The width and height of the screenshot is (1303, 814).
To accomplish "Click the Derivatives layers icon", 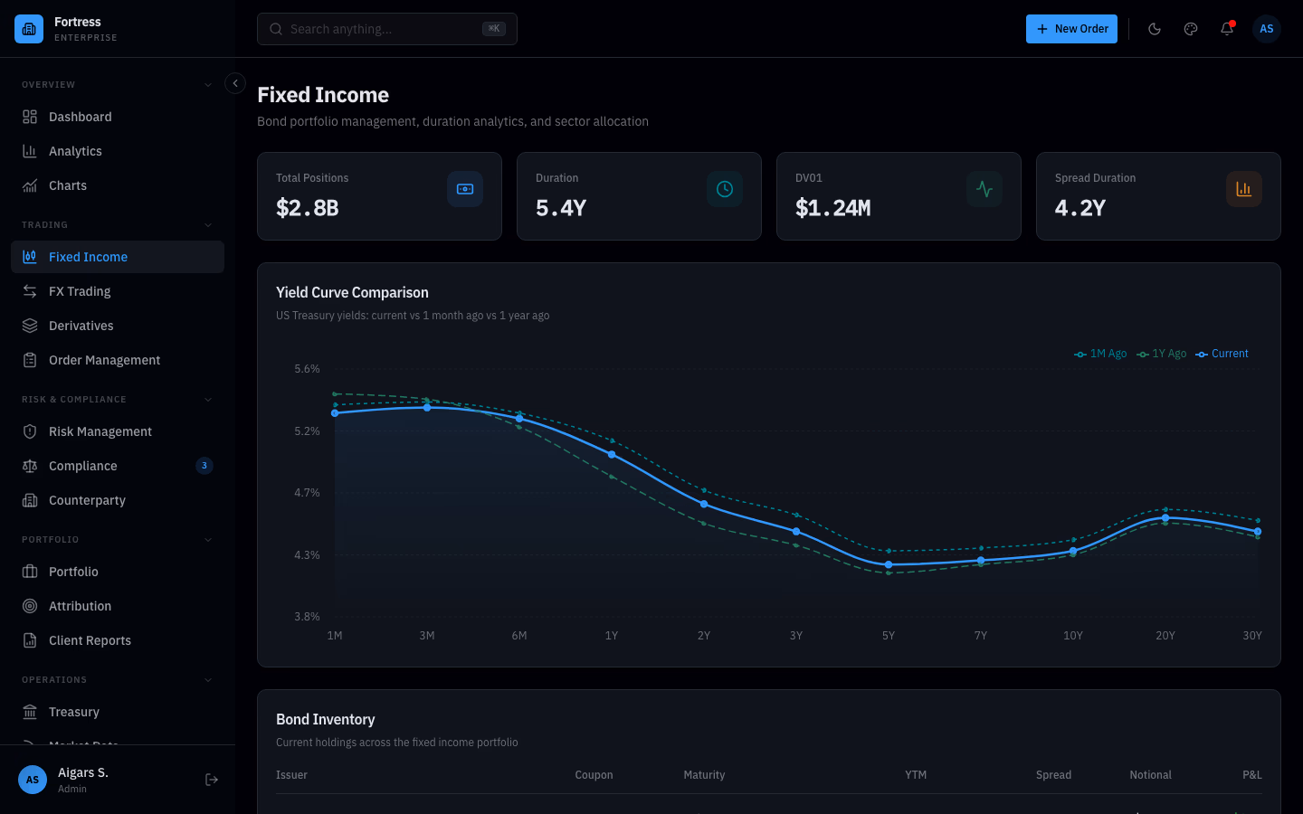I will [30, 326].
